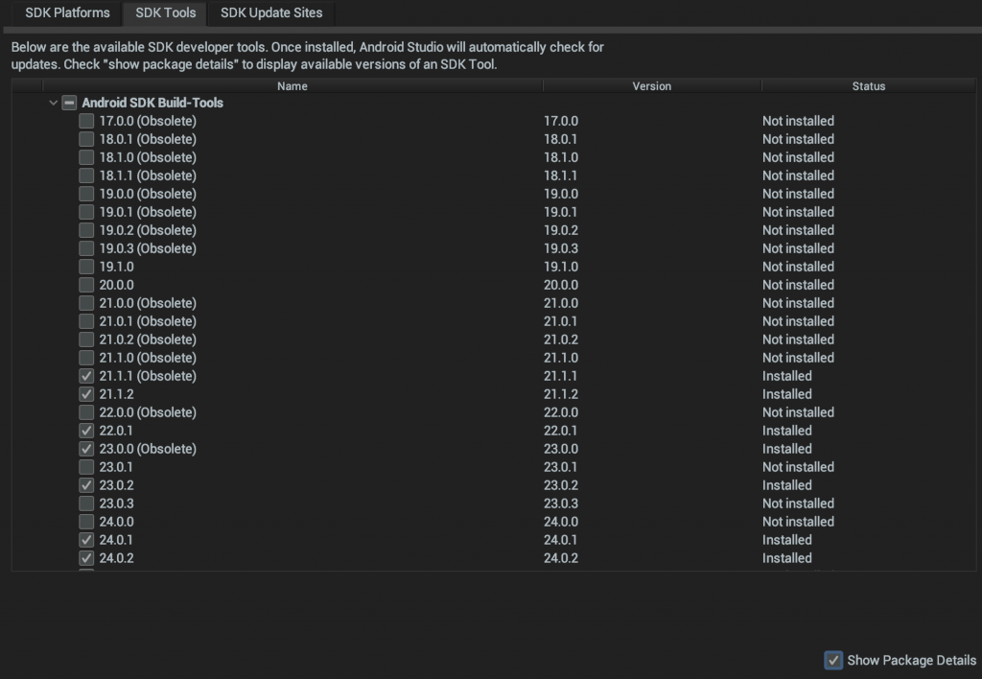The width and height of the screenshot is (982, 679).
Task: Click version cell 24.0.0
Action: (x=561, y=521)
